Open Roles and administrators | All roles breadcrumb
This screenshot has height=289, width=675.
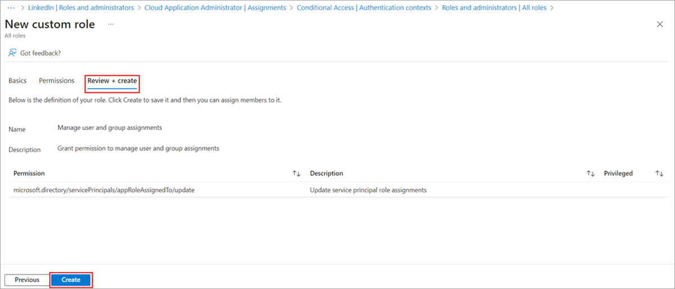coord(494,8)
